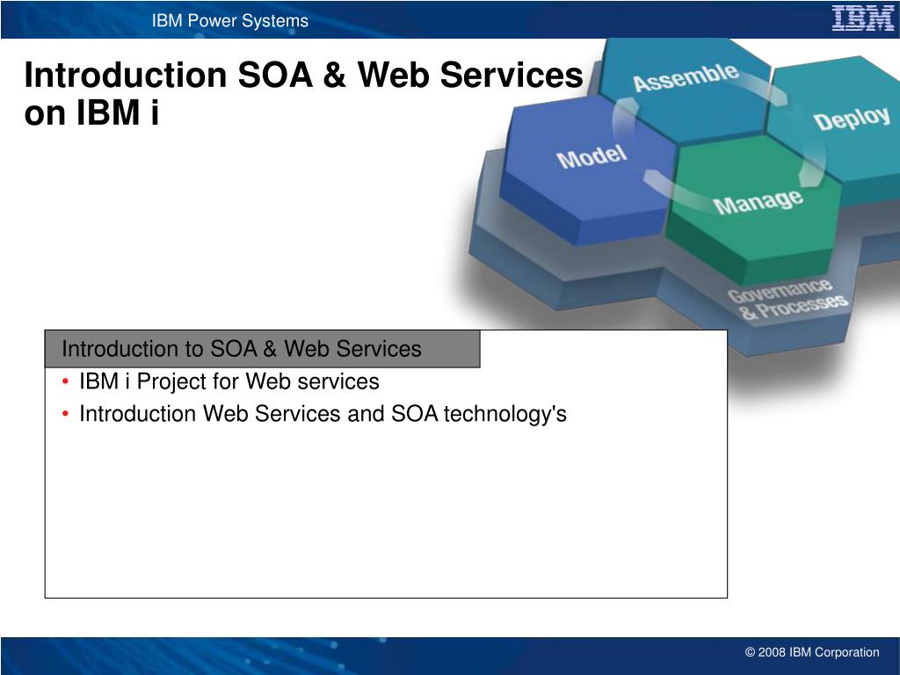The image size is (900, 675).
Task: Click bullet Introduction Web Services and SOA technology's
Action: pyautogui.click(x=323, y=414)
